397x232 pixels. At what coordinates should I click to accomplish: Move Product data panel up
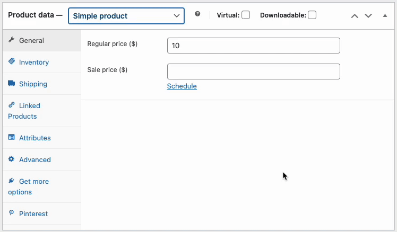pyautogui.click(x=355, y=16)
